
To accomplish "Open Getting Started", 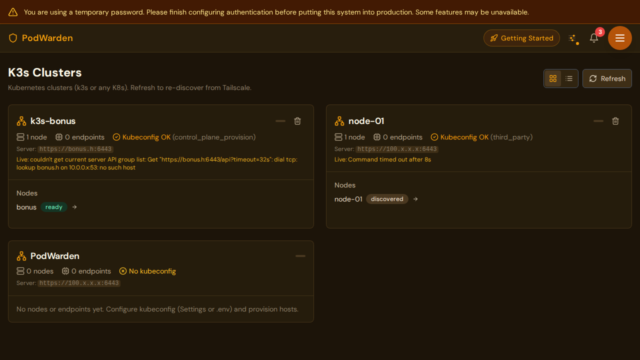I will [x=521, y=38].
